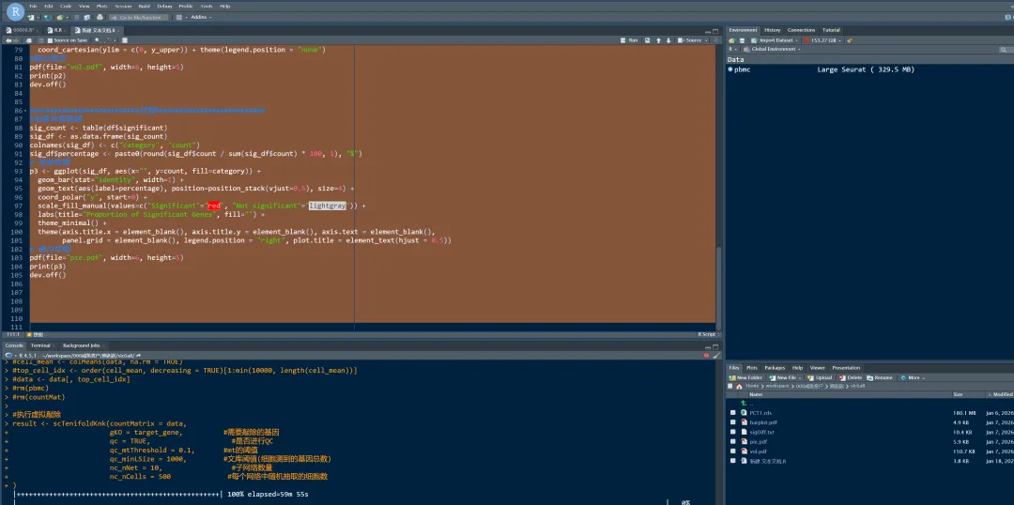Click the clear console broom icon
Viewport: 1014px width, 505px height.
pos(715,355)
